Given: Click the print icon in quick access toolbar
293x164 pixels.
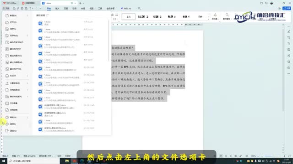Looking at the screenshot, I should point(22,8).
